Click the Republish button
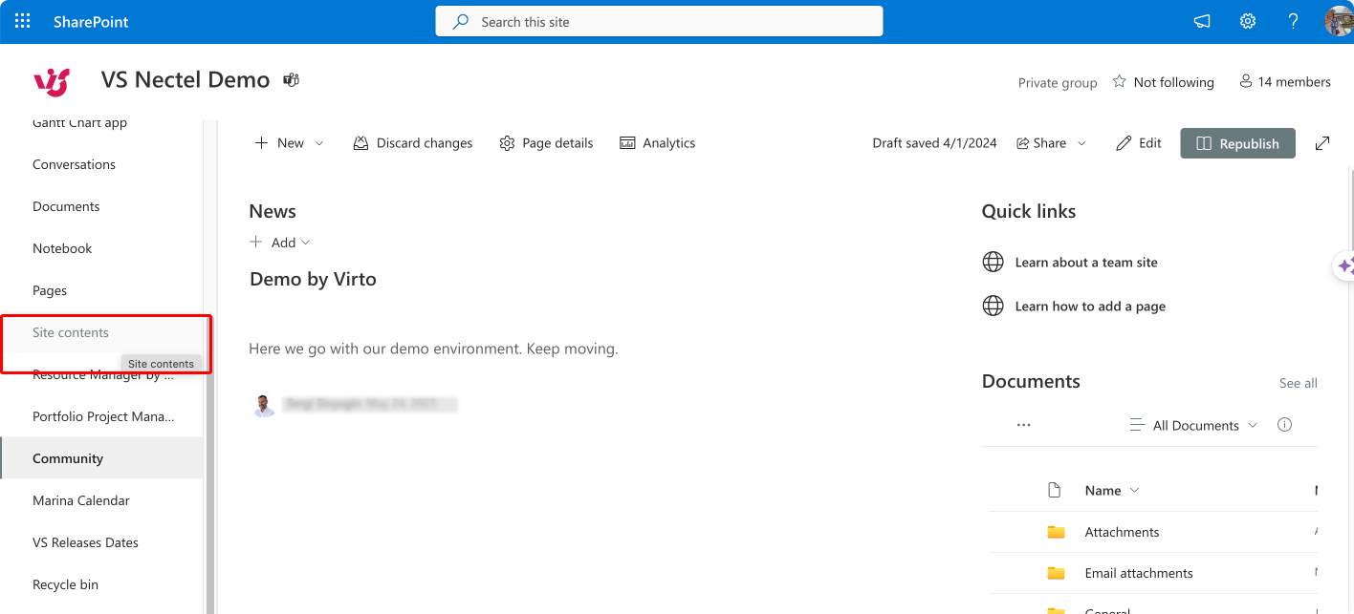 coord(1237,143)
